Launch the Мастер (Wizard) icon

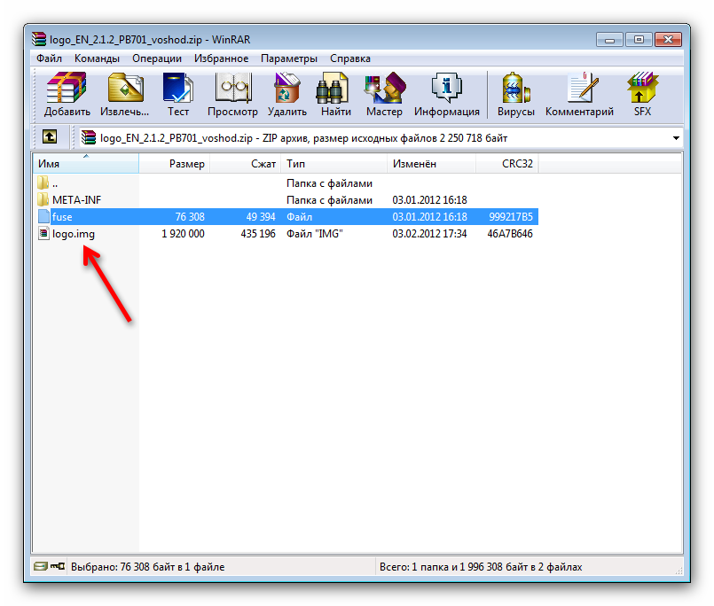385,88
